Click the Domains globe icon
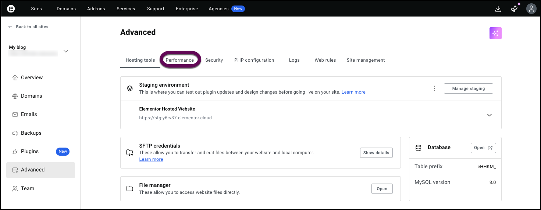The height and width of the screenshot is (210, 541). click(x=15, y=96)
